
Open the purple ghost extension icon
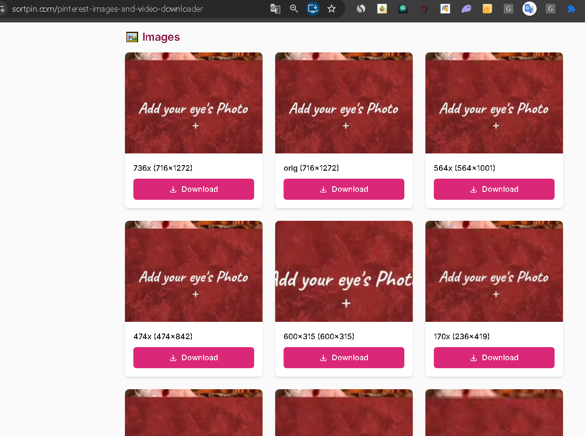click(x=466, y=8)
